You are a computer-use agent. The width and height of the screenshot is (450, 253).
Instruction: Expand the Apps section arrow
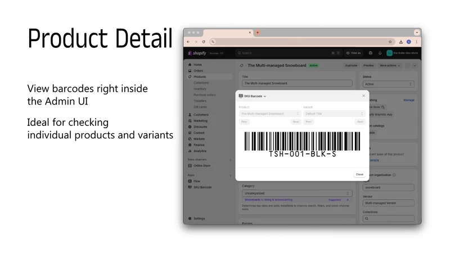(230, 175)
